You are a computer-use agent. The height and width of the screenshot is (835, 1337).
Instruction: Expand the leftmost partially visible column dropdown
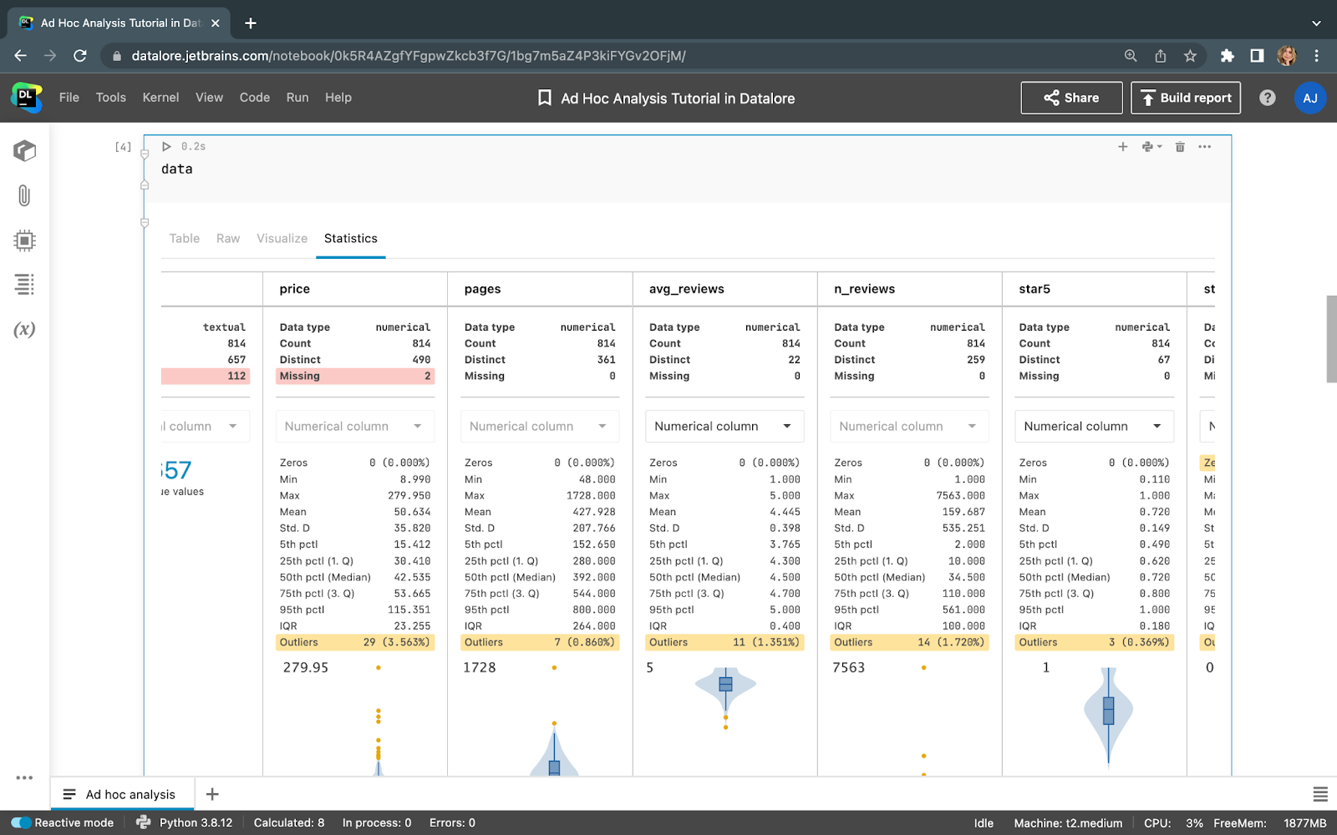206,426
